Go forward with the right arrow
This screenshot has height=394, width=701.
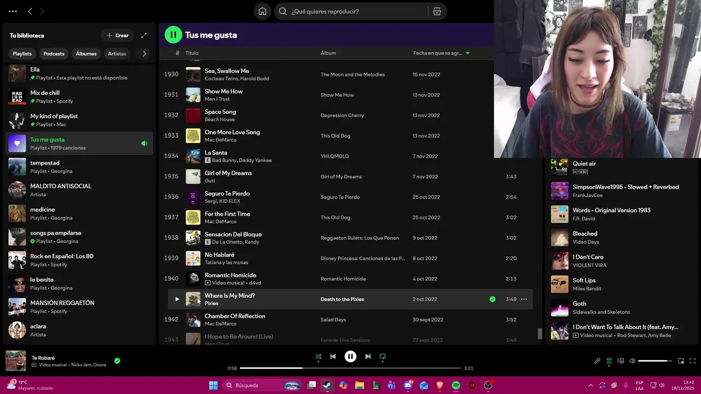(x=42, y=11)
